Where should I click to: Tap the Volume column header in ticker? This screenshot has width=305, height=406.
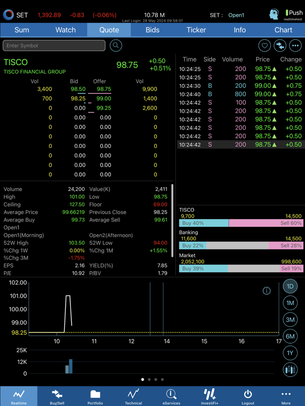pos(232,59)
